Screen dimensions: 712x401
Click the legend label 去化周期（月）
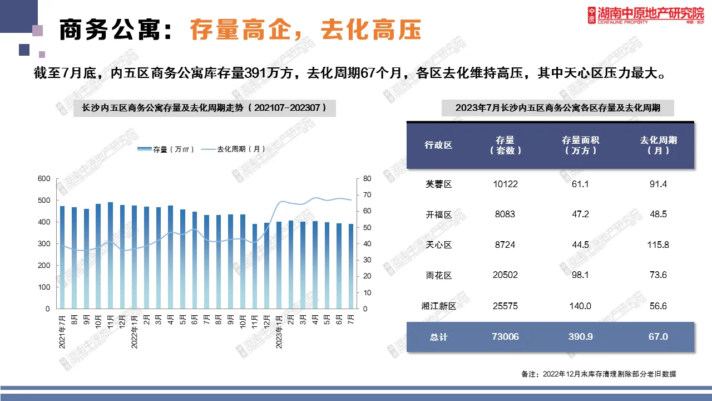[241, 149]
